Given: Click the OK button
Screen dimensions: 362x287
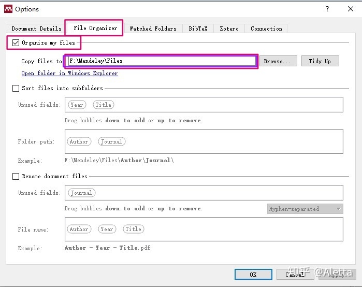Looking at the screenshot, I should pos(253,274).
